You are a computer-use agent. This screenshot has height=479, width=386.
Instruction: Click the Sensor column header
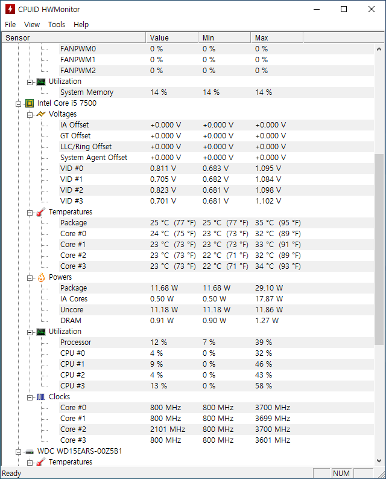74,37
